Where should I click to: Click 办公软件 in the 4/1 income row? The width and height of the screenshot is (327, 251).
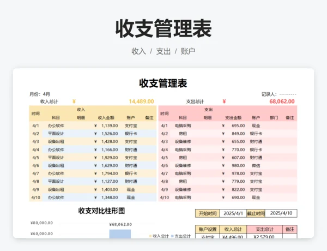click(56, 125)
